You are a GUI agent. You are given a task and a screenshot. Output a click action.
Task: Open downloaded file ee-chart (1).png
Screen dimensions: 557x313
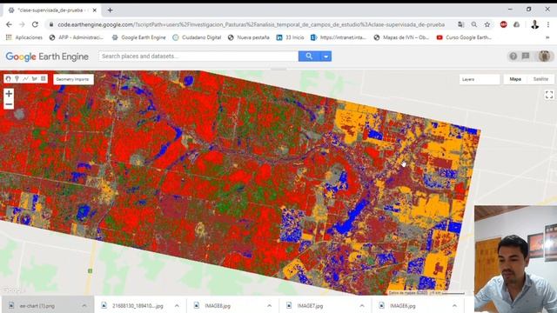37,305
